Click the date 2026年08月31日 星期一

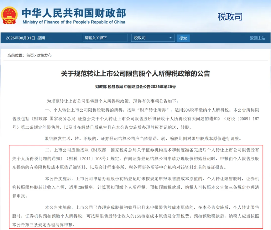(x=27, y=38)
